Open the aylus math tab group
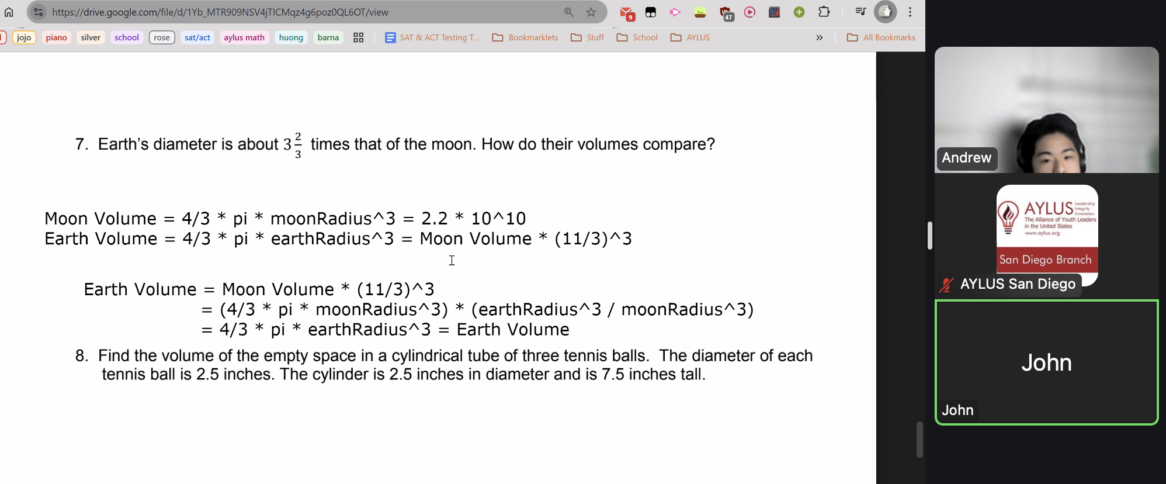The width and height of the screenshot is (1166, 484). pyautogui.click(x=244, y=37)
